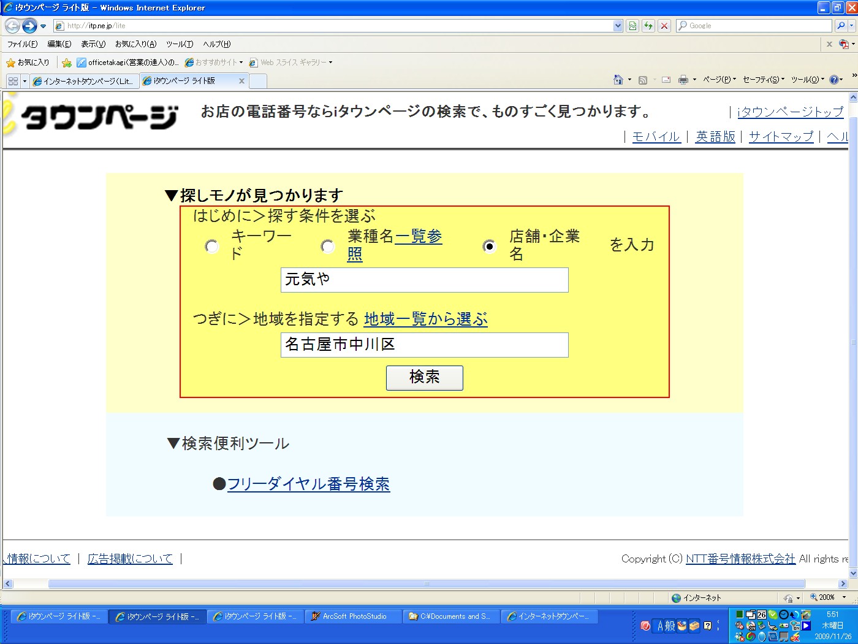Select the キーワード radio button

[212, 247]
